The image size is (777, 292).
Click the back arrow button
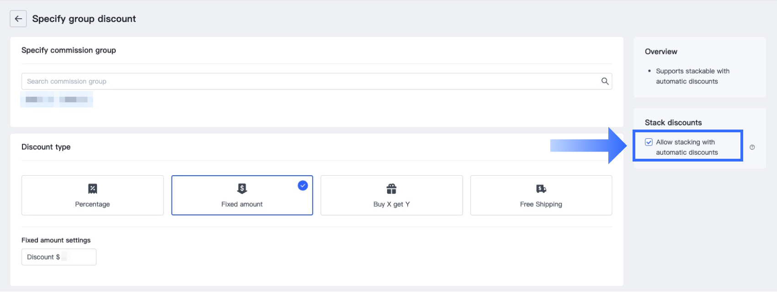coord(18,19)
